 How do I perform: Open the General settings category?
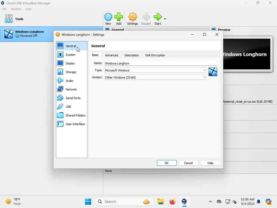coord(71,46)
